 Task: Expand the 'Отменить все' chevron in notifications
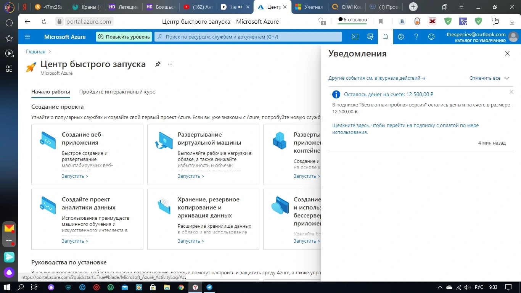pos(507,78)
